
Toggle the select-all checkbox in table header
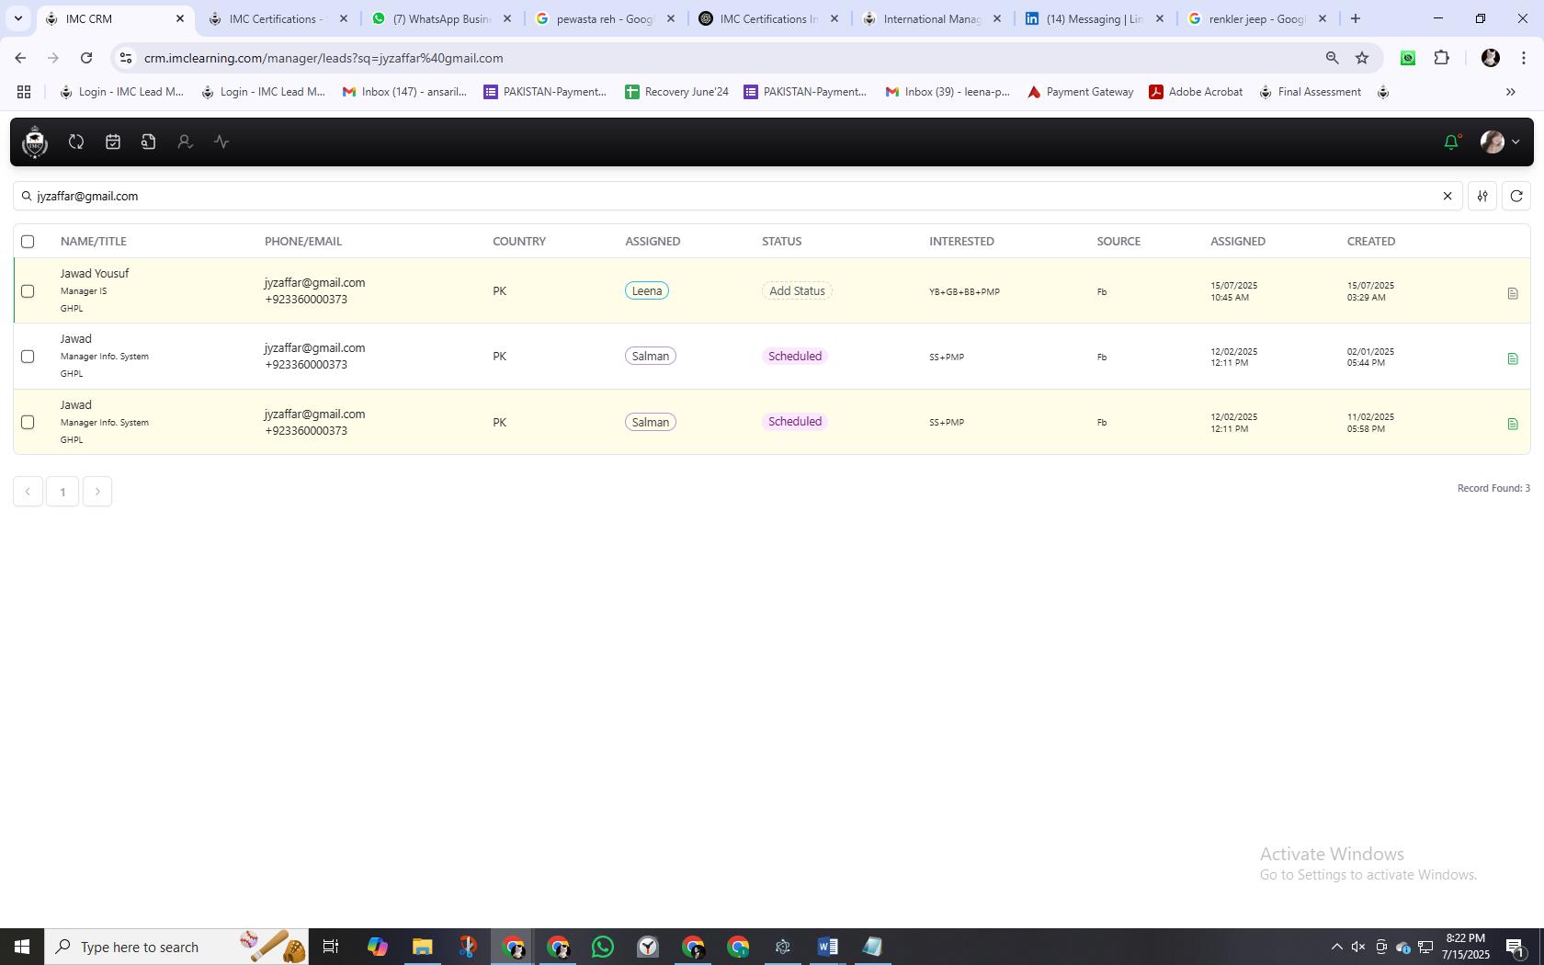tap(28, 242)
